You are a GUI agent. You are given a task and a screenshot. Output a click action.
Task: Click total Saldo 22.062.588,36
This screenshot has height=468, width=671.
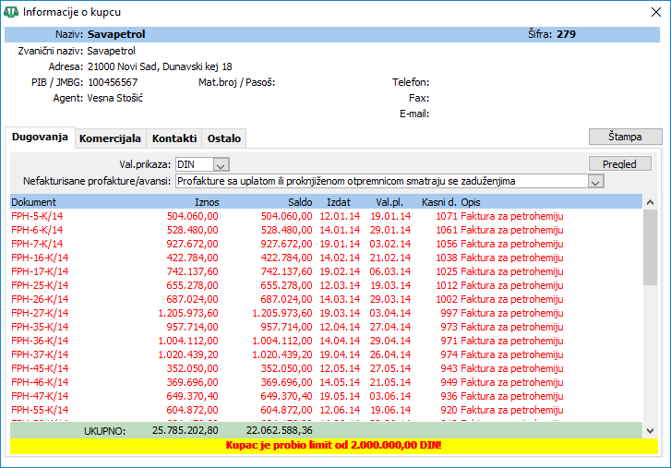pyautogui.click(x=280, y=430)
